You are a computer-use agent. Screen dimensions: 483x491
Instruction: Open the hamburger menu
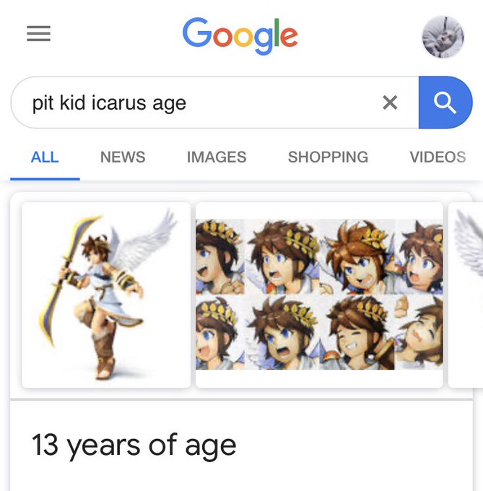(x=38, y=33)
